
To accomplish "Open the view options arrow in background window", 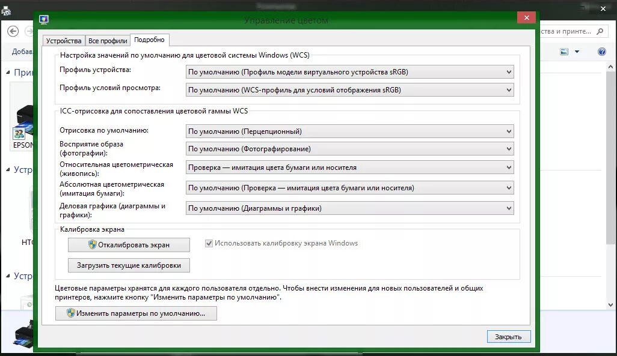I will tap(577, 52).
